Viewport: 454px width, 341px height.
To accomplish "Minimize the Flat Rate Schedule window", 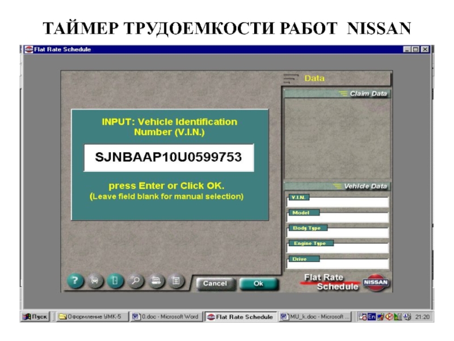I will click(x=407, y=49).
